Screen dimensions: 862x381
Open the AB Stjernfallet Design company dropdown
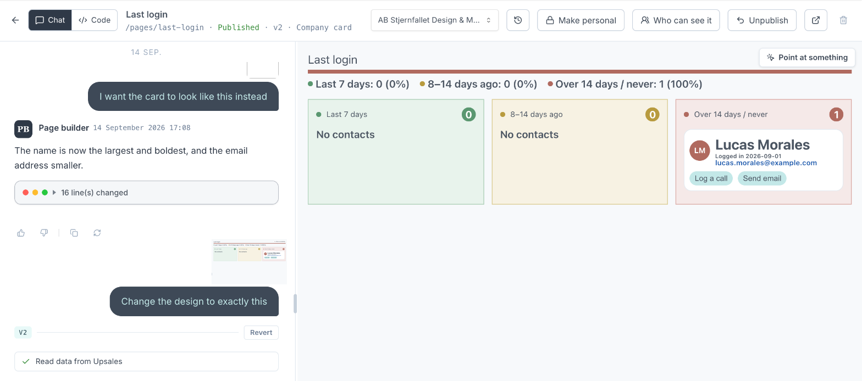coord(435,20)
